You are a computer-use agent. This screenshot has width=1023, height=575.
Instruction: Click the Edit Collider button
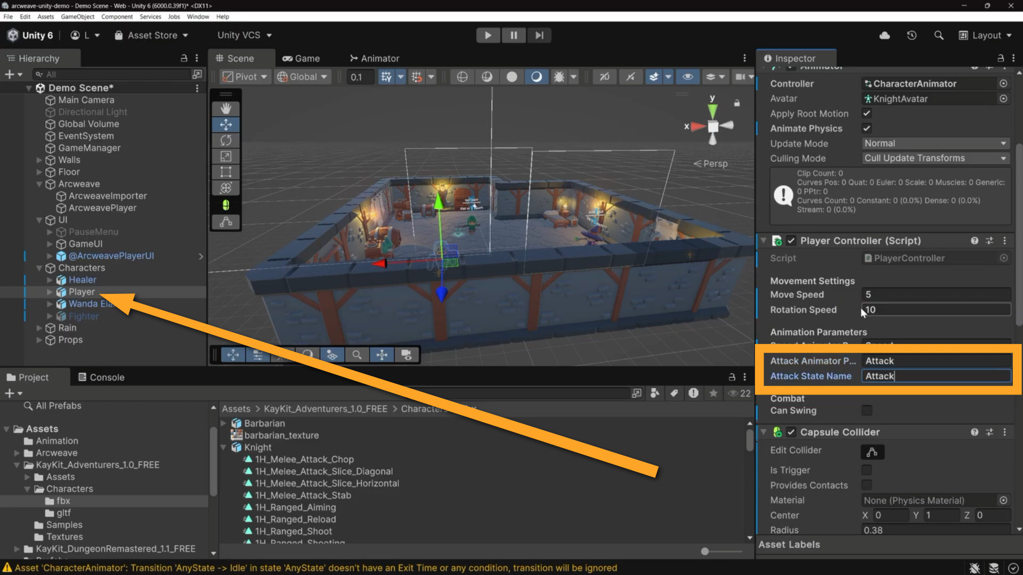[x=872, y=452]
